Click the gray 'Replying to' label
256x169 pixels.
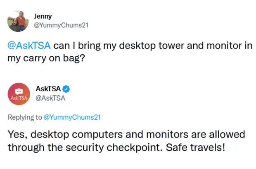click(25, 117)
